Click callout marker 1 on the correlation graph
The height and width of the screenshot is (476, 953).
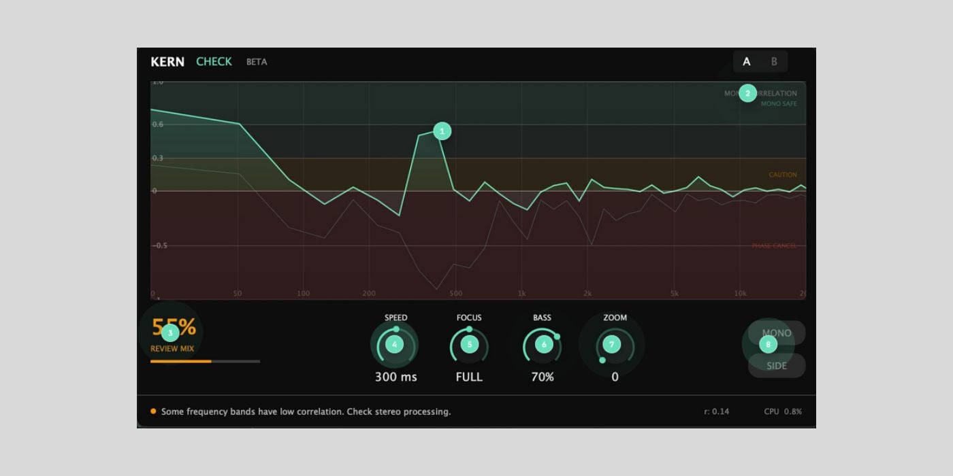click(441, 131)
